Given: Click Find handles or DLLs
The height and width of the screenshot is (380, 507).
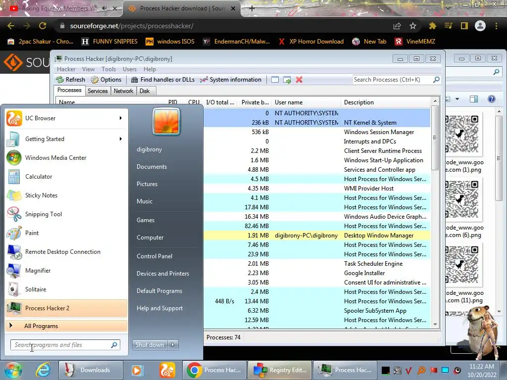Looking at the screenshot, I should [162, 80].
